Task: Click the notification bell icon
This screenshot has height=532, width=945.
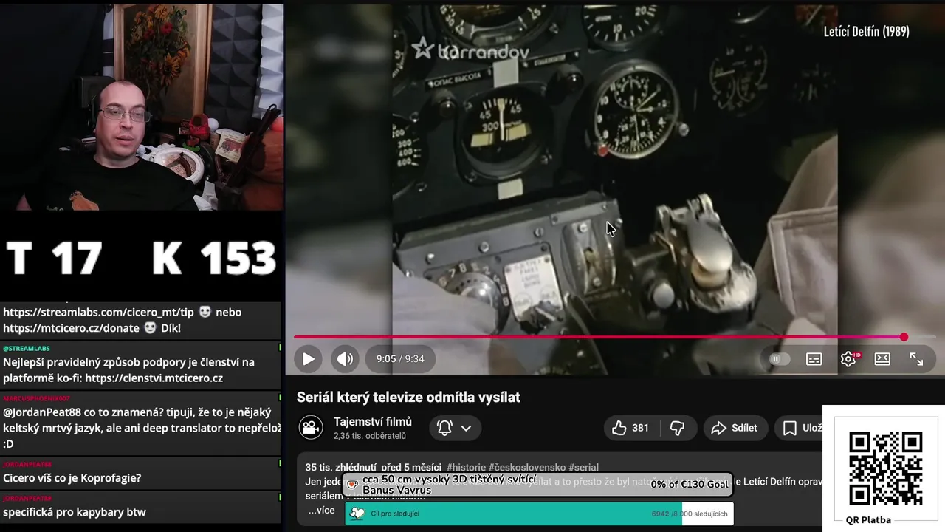Action: [x=444, y=428]
